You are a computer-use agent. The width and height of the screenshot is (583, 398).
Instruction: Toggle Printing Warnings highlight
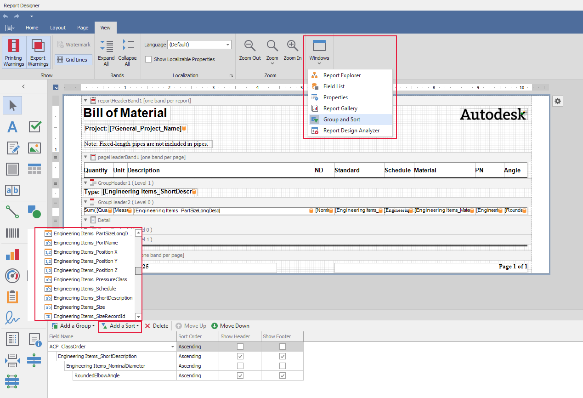point(14,52)
